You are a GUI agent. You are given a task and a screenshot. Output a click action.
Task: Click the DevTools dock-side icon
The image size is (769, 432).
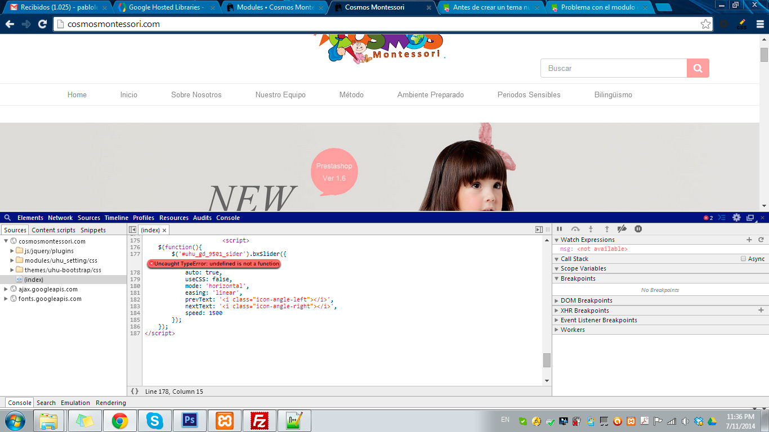coord(750,218)
